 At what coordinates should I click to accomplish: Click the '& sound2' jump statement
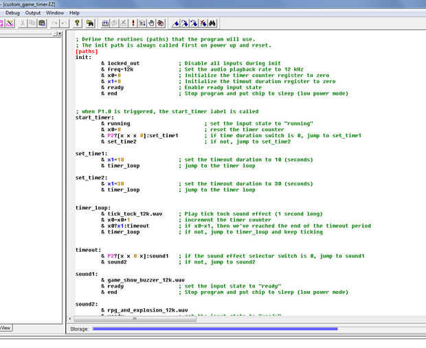pyautogui.click(x=114, y=262)
